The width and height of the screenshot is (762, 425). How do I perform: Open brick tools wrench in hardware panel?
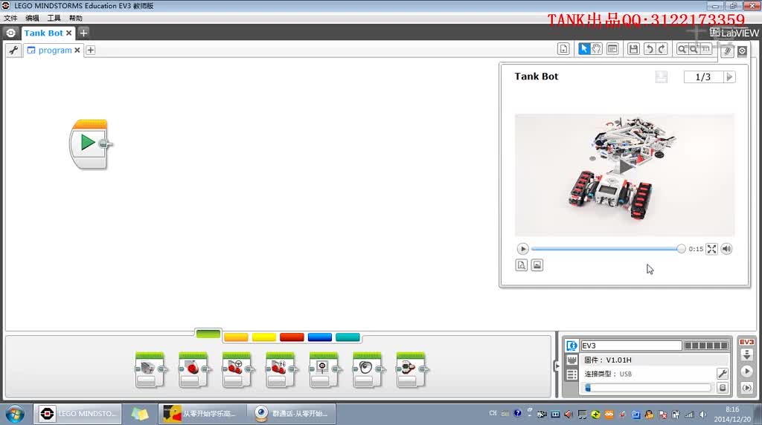point(722,374)
